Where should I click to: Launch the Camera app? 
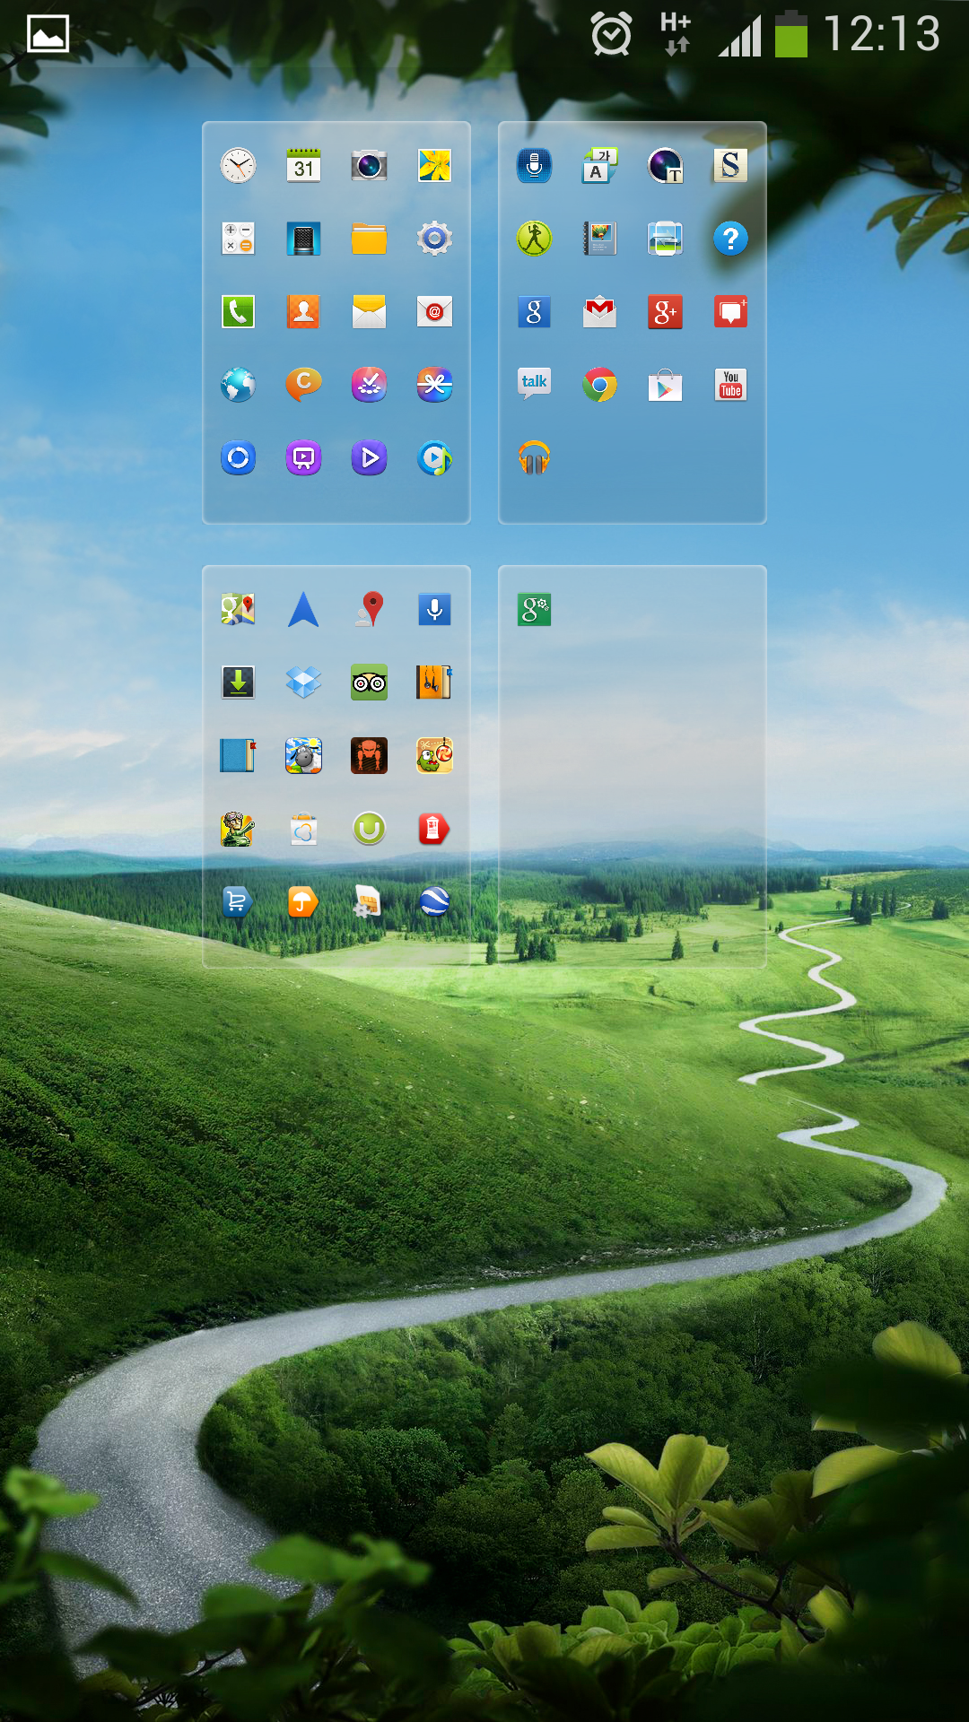click(369, 166)
